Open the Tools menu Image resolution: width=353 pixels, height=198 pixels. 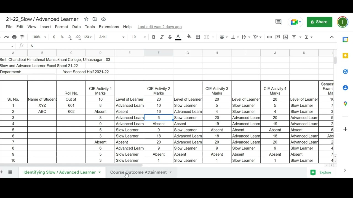pyautogui.click(x=90, y=27)
